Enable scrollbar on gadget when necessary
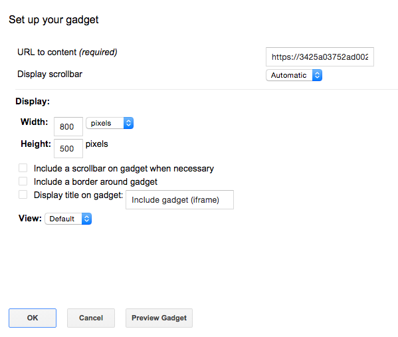The width and height of the screenshot is (398, 337). tap(23, 168)
